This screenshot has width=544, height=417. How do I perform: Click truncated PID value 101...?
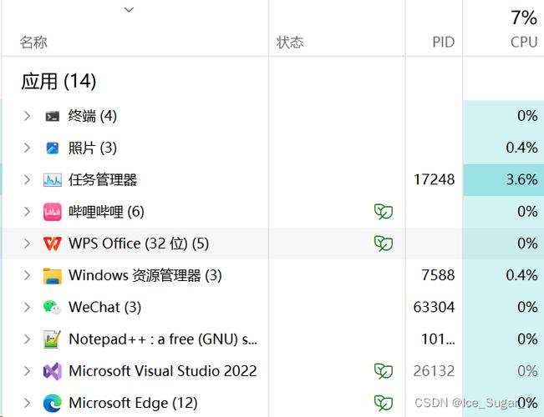(438, 339)
